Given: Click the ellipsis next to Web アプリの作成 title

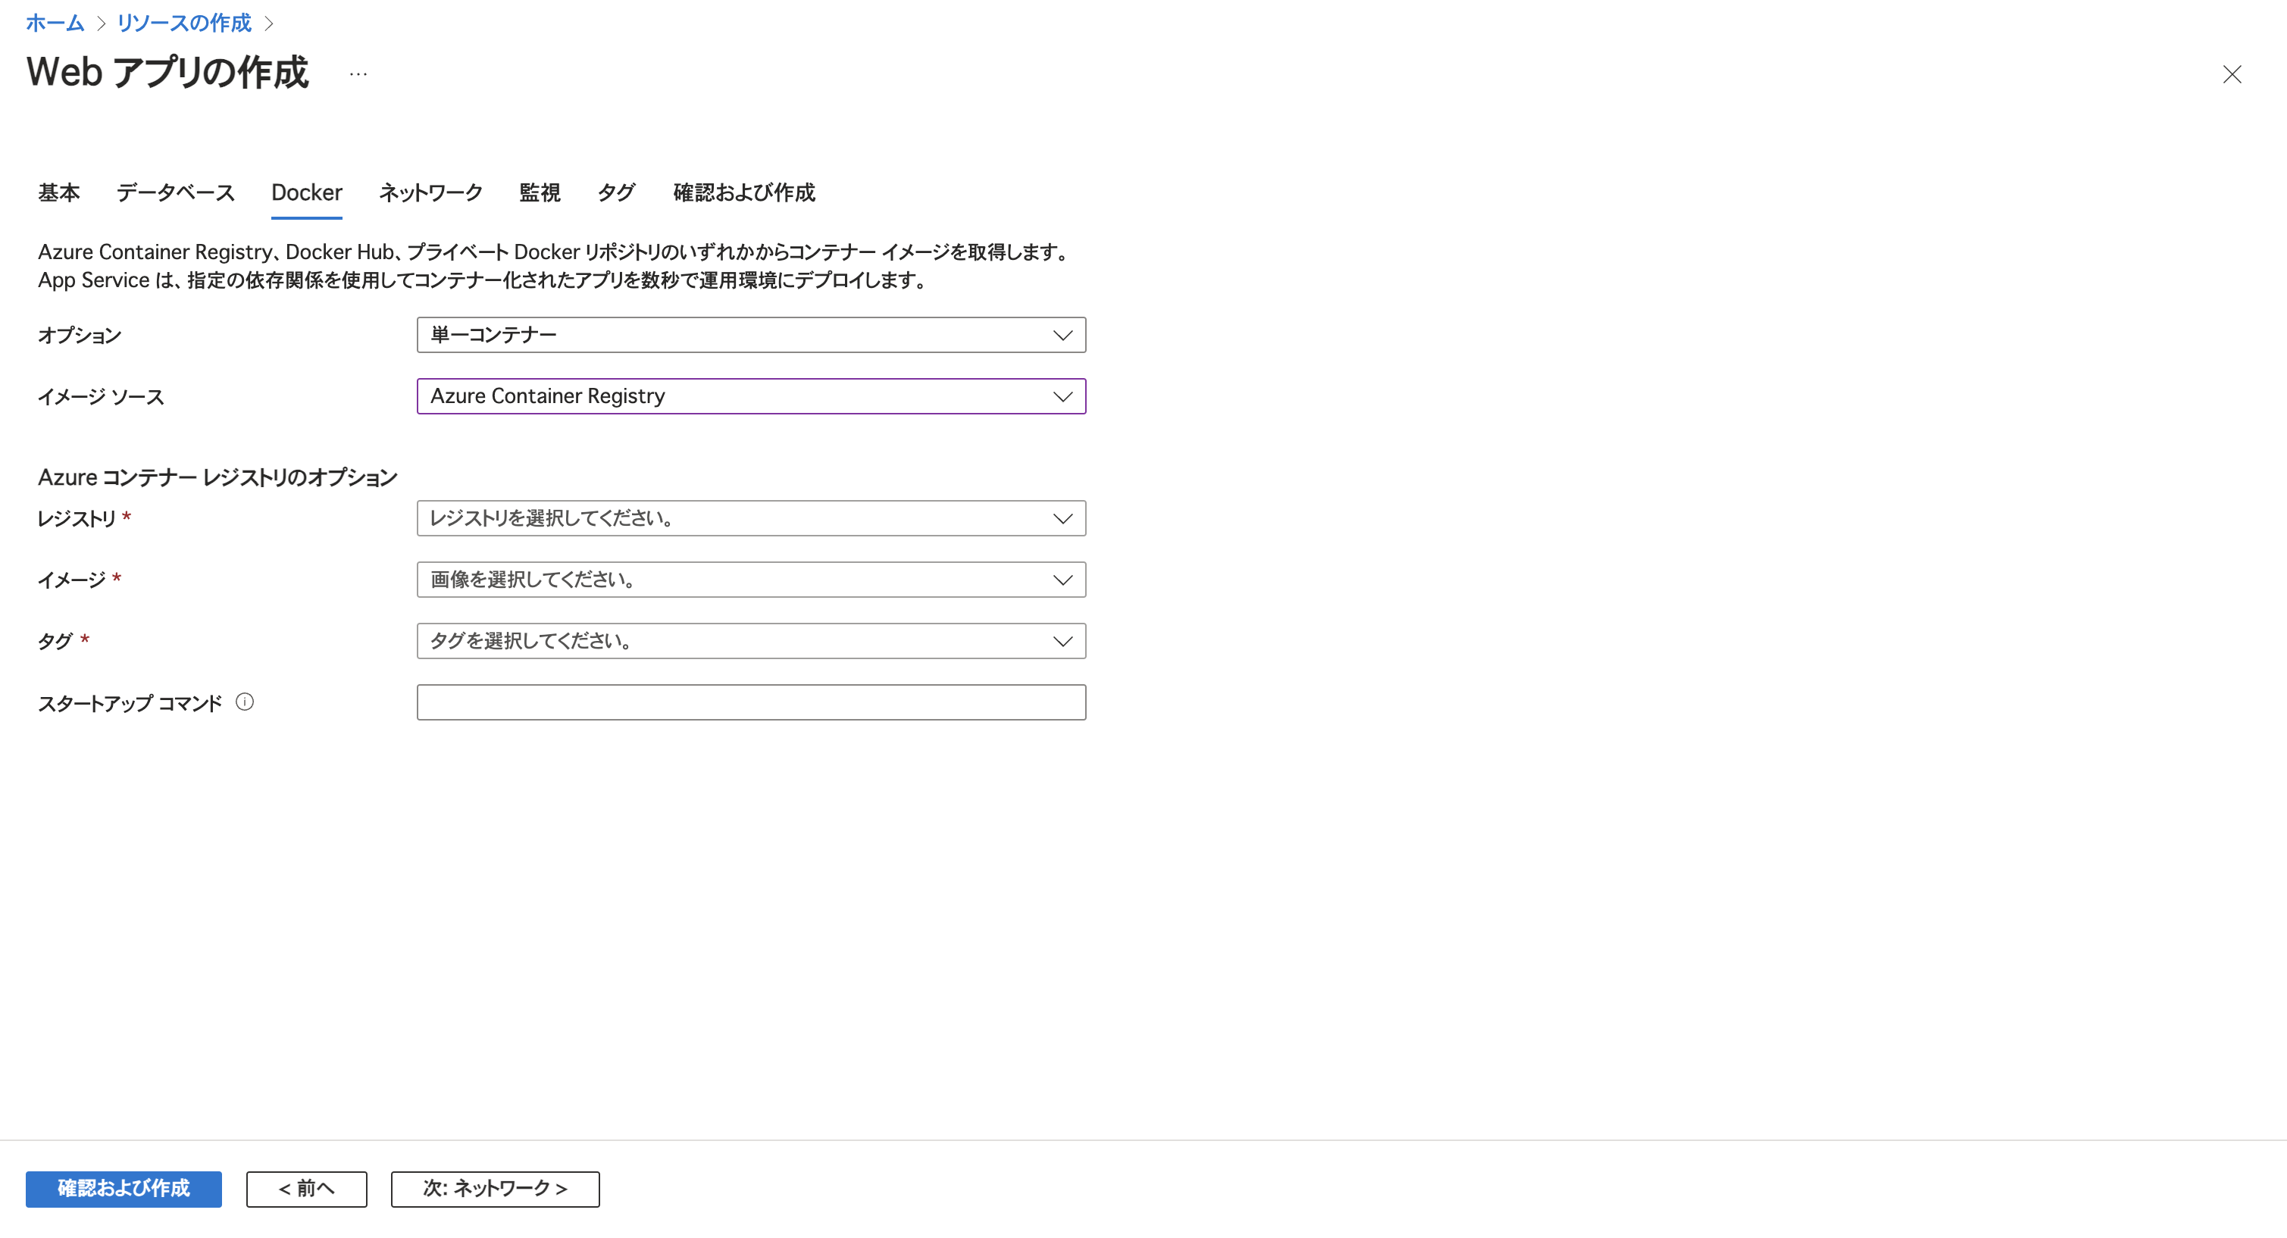Looking at the screenshot, I should click(x=357, y=74).
